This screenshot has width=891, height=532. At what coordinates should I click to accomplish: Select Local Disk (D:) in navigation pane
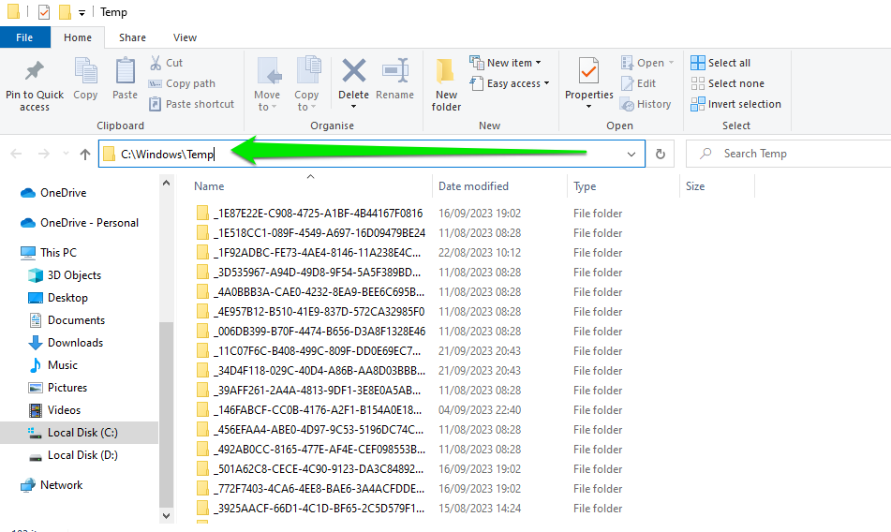tap(82, 455)
